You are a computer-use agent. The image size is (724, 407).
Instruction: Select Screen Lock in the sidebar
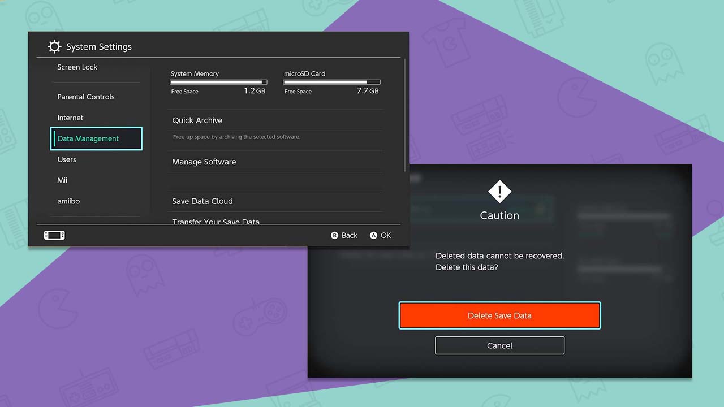(77, 67)
